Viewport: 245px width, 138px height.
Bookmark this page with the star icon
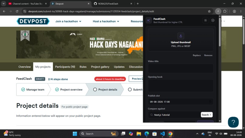tap(209, 11)
